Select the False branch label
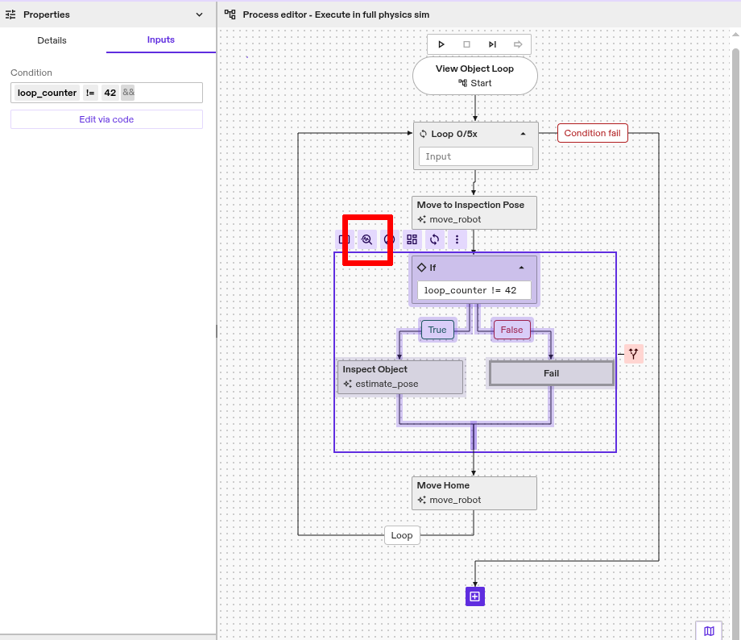Viewport: 741px width, 640px height. click(511, 330)
